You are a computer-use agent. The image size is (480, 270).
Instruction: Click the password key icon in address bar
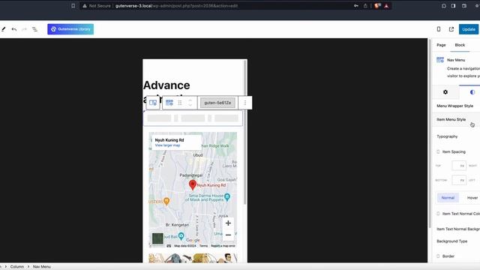point(356,6)
